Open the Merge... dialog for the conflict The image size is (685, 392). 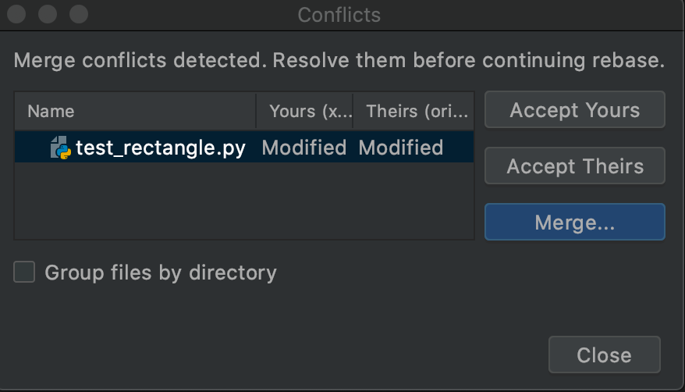click(575, 222)
